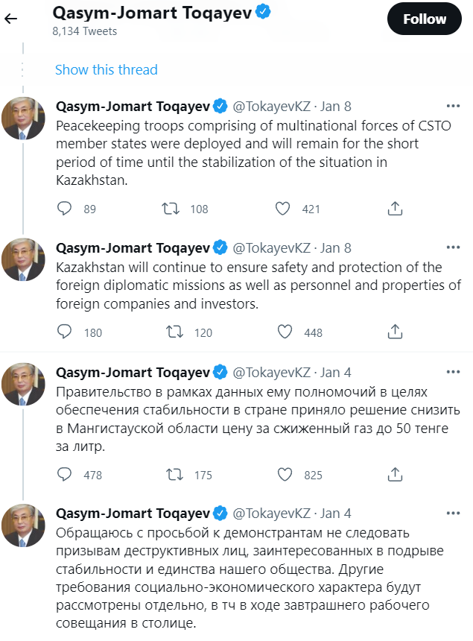Screen dimensions: 473x641
Task: Open more options on diplomatic missions tweet
Action: (453, 247)
